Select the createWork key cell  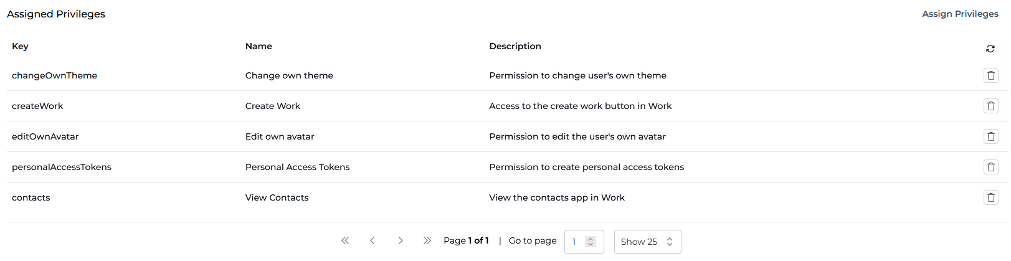point(37,106)
